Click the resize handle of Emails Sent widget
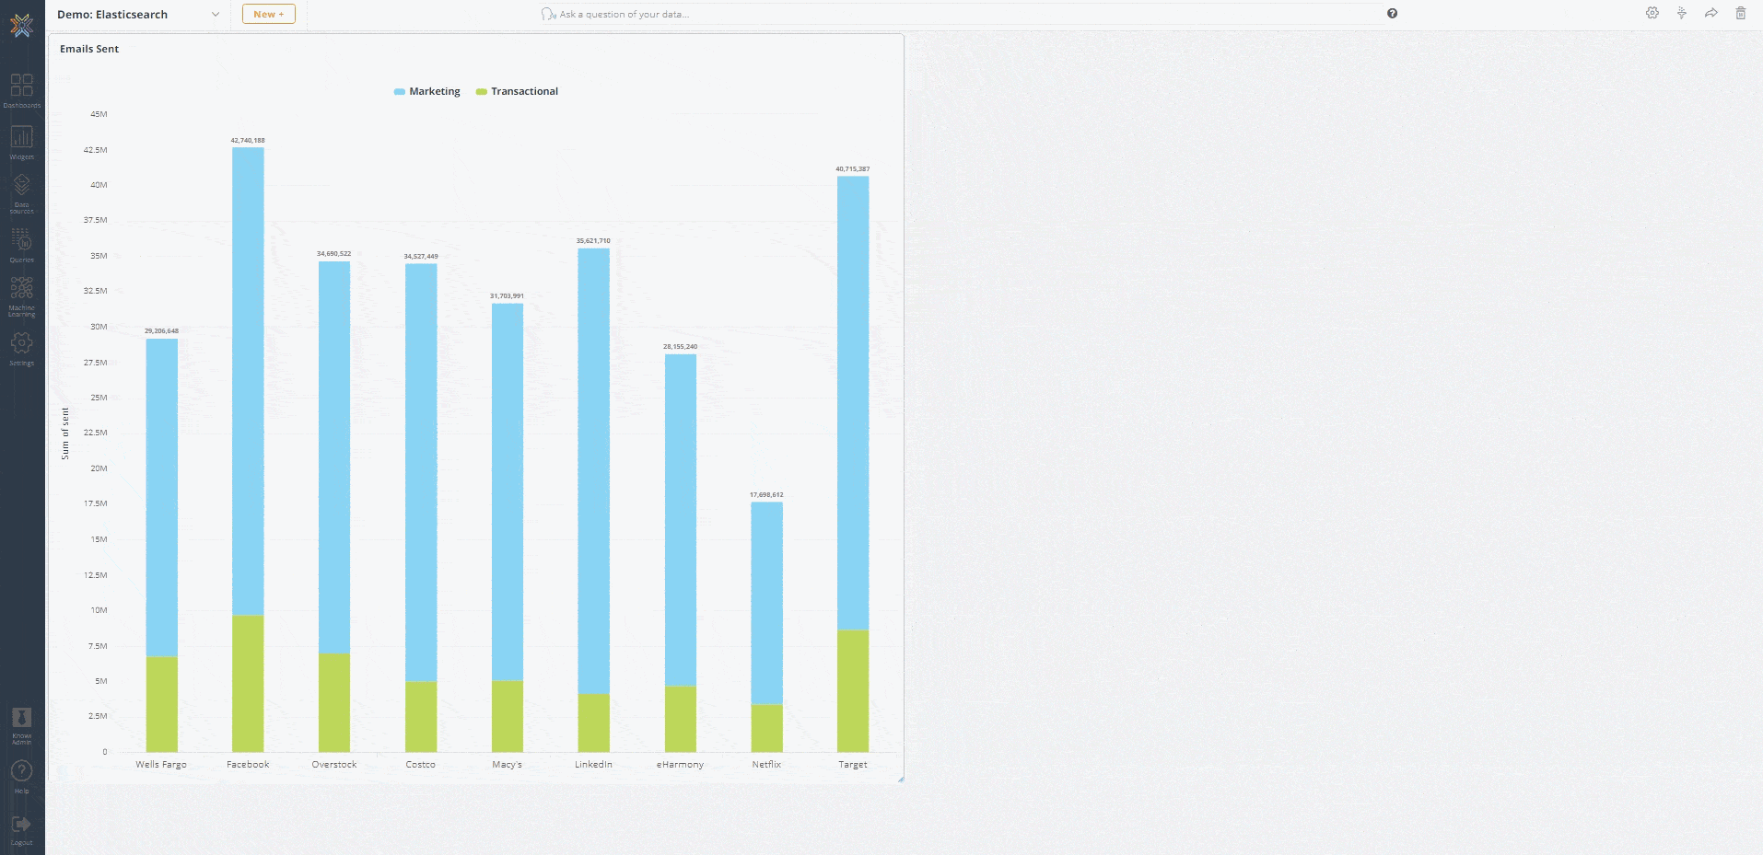The width and height of the screenshot is (1763, 855). coord(900,780)
